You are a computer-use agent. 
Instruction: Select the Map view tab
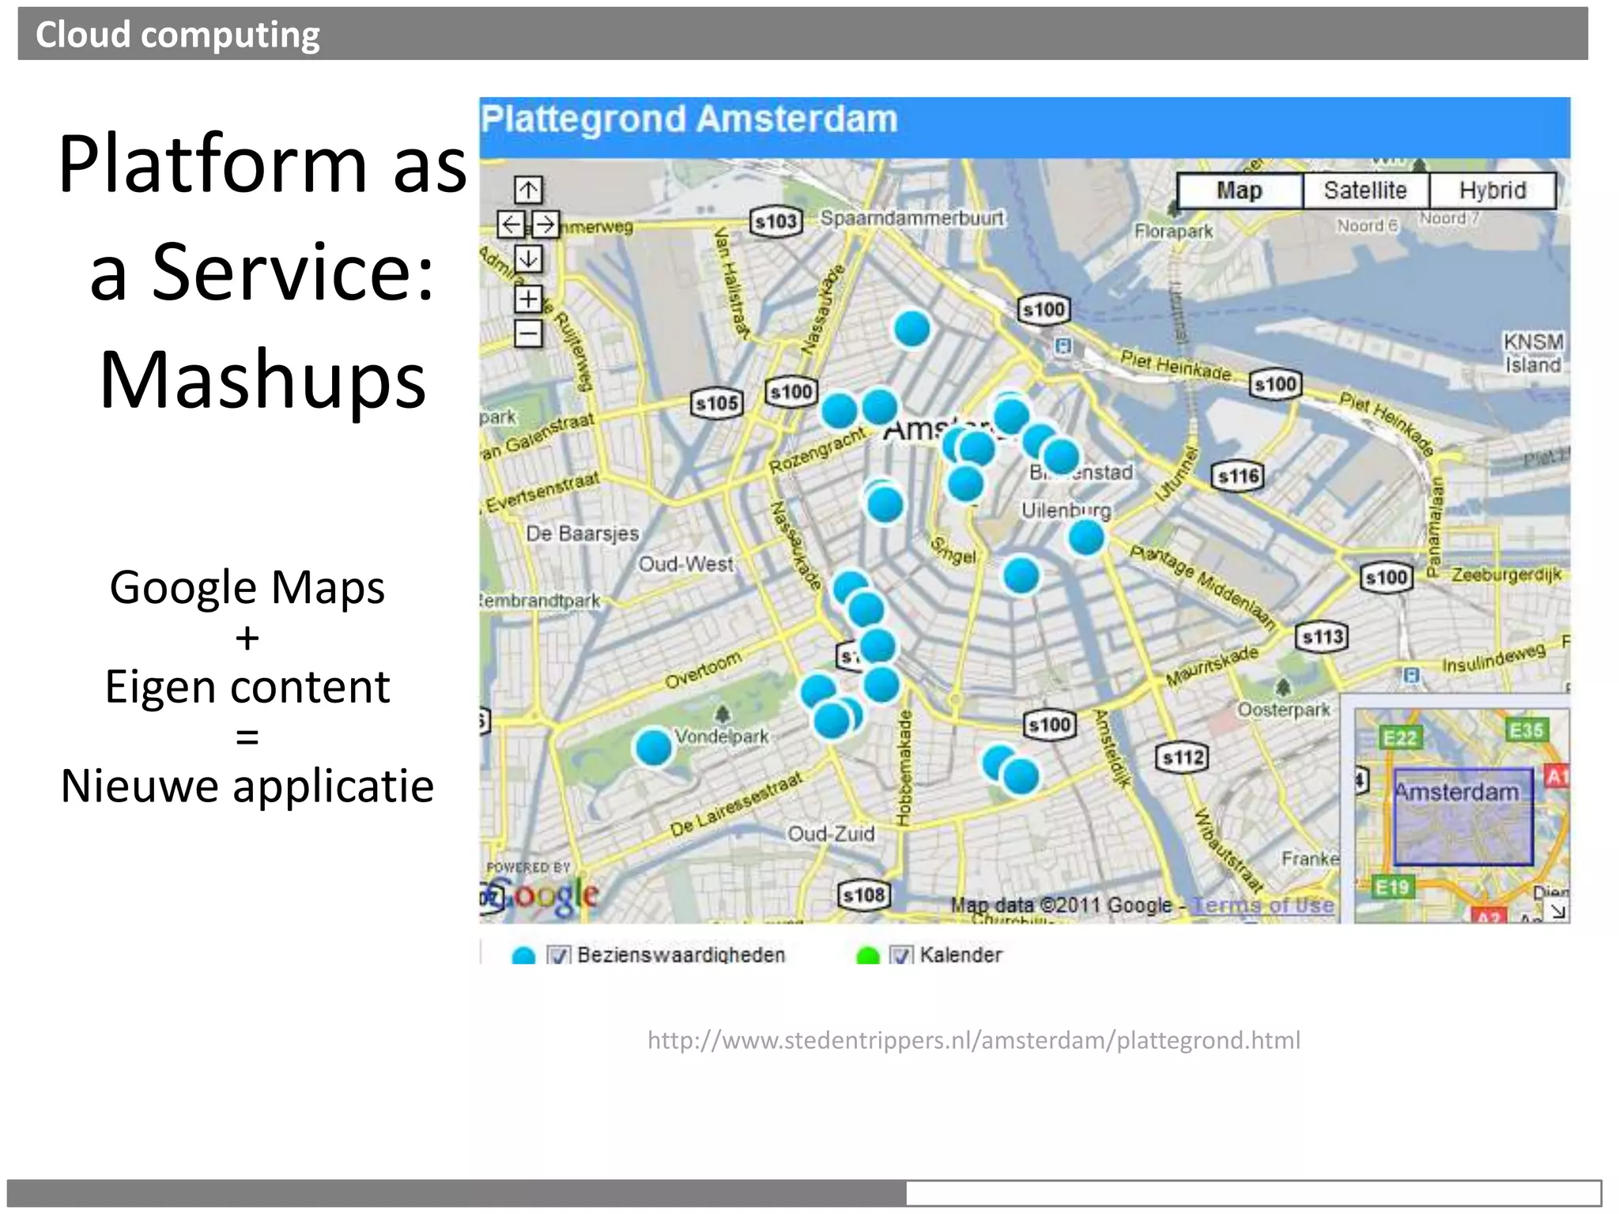pyautogui.click(x=1239, y=190)
